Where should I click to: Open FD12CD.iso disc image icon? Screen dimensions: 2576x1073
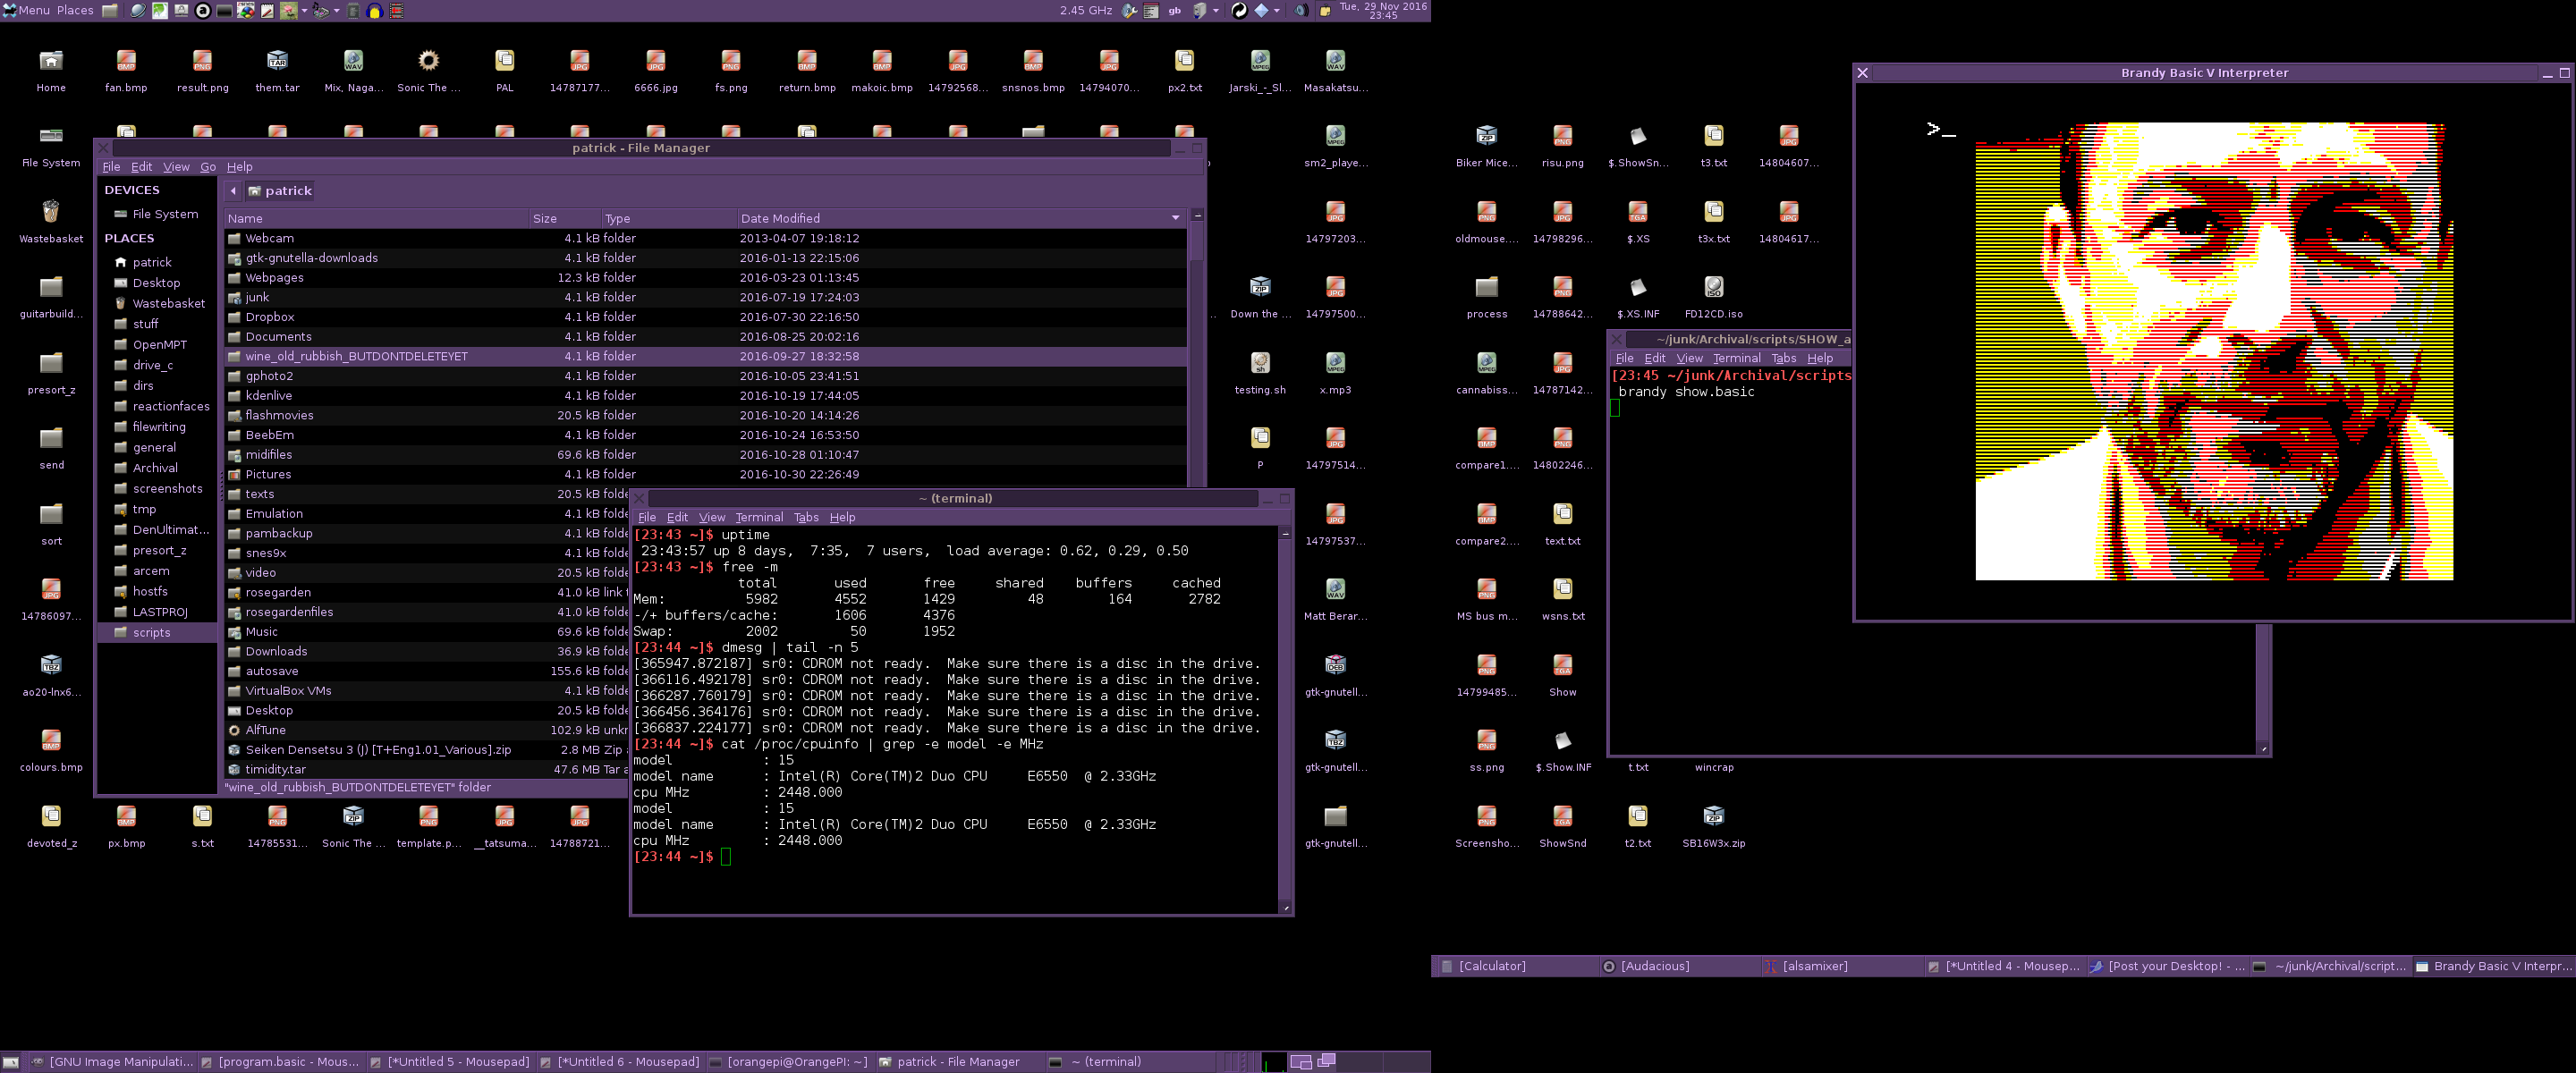point(1713,297)
